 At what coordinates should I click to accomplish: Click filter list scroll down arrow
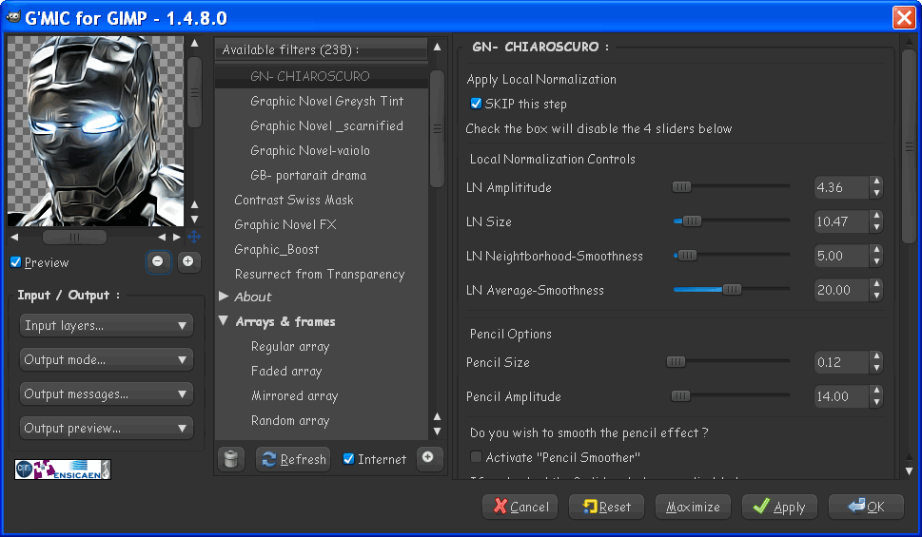point(437,432)
